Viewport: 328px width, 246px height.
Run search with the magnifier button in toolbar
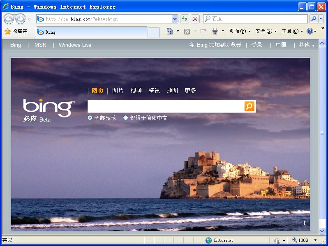pos(314,19)
